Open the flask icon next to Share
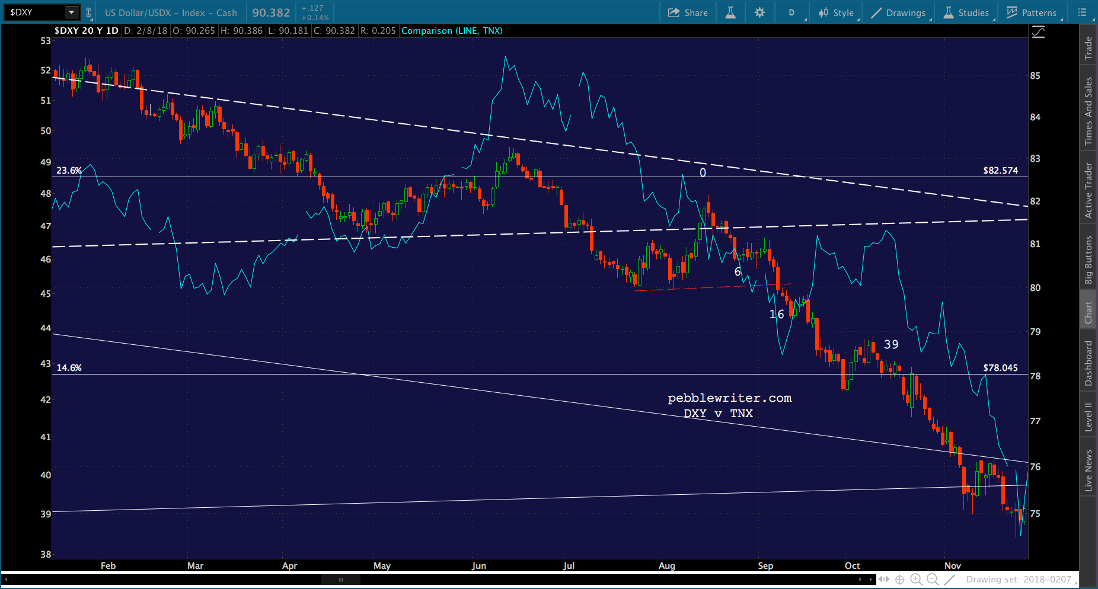The width and height of the screenshot is (1098, 589). click(730, 12)
